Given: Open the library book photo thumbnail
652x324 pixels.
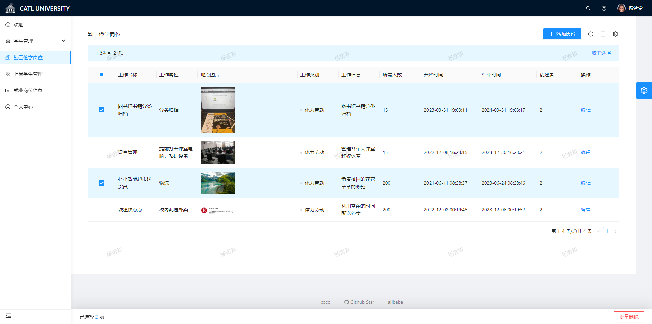Looking at the screenshot, I should point(218,110).
